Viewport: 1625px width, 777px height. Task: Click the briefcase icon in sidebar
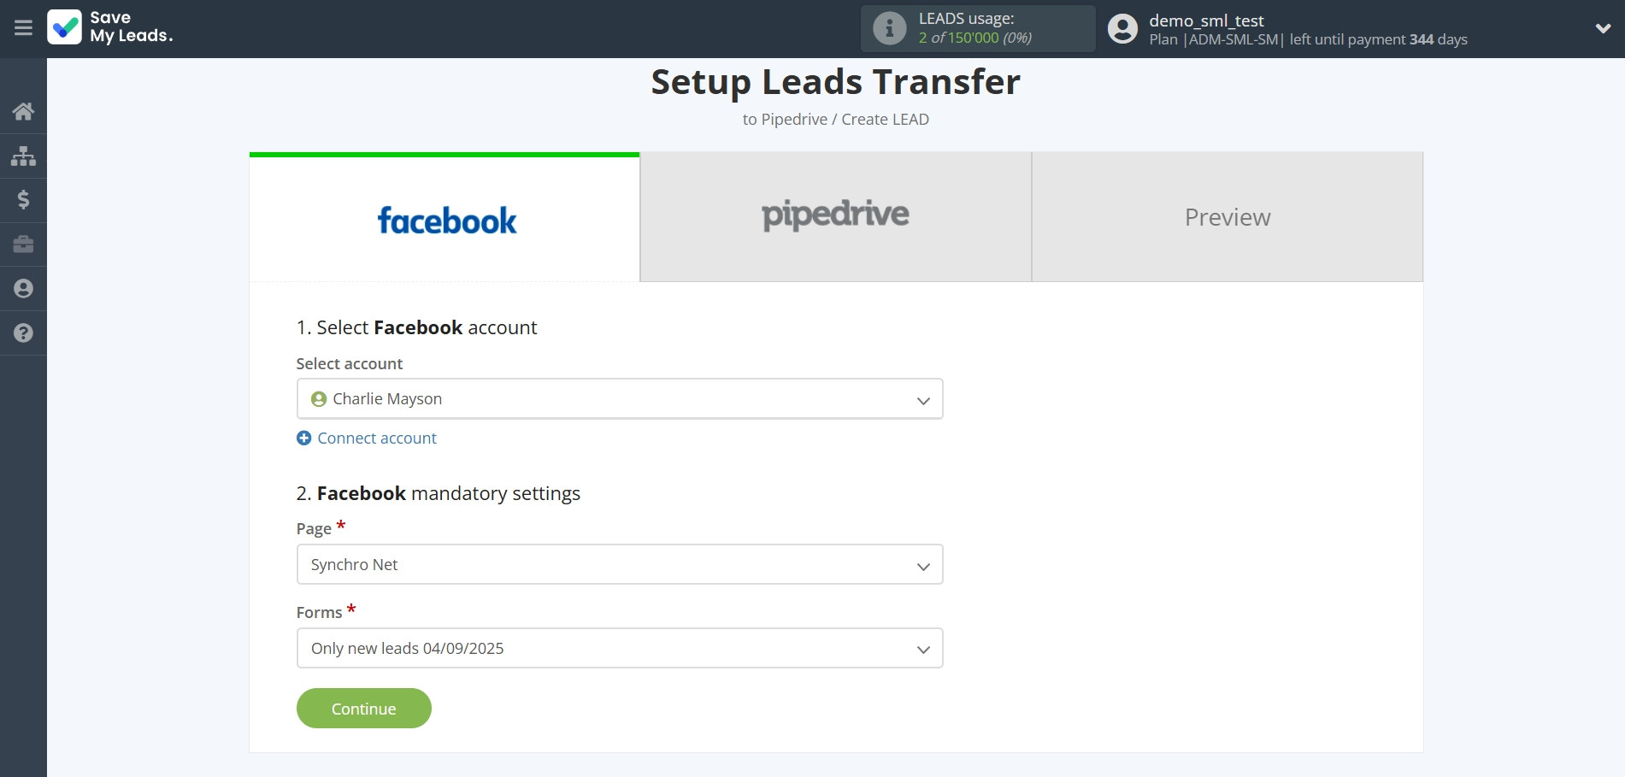pyautogui.click(x=23, y=244)
